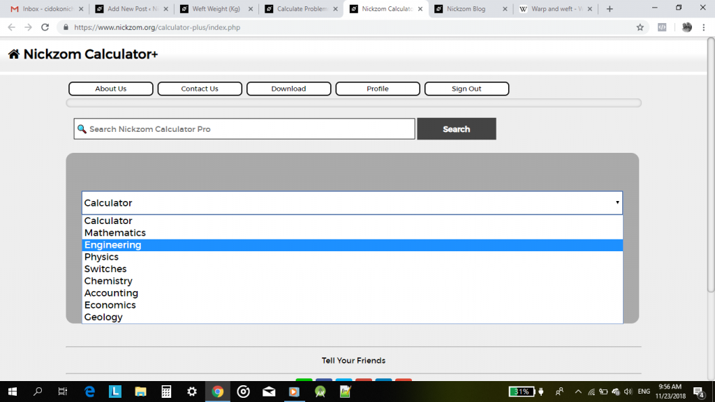This screenshot has height=402, width=715.
Task: Choose Accounting from the list
Action: click(x=352, y=293)
